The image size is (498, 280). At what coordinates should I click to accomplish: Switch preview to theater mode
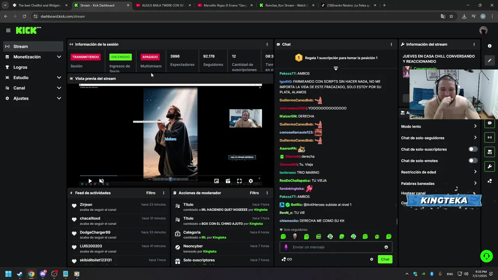228,181
